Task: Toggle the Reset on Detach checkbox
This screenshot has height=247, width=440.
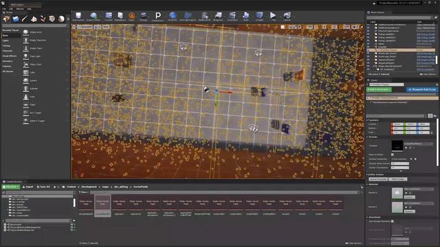Action: pos(393,154)
